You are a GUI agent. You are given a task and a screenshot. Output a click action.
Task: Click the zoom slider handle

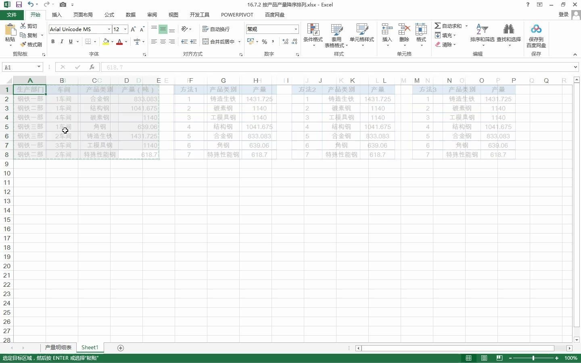(x=533, y=358)
